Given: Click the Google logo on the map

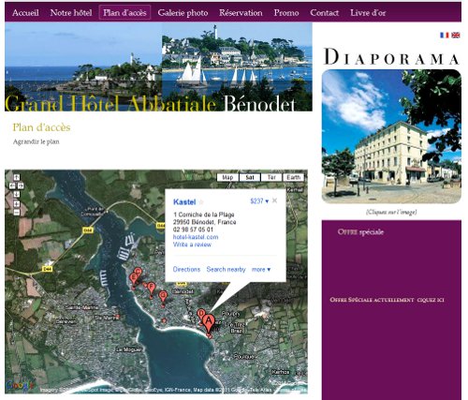Looking at the screenshot, I should pyautogui.click(x=20, y=385).
